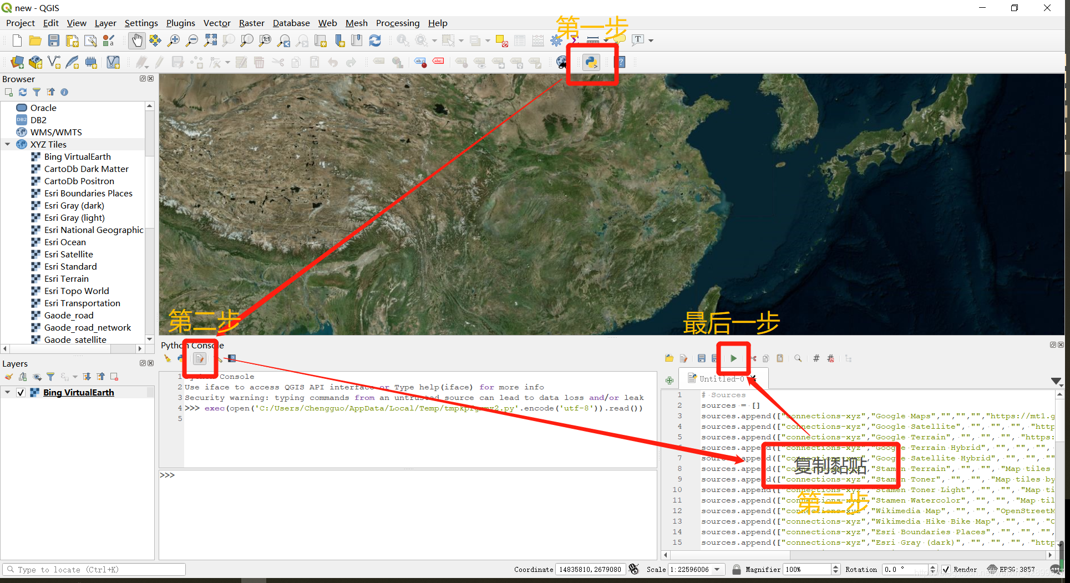This screenshot has height=583, width=1070.
Task: Open the Plugins menu
Action: [180, 23]
